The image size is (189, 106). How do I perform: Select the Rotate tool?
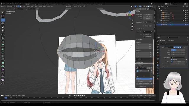(x=3, y=24)
